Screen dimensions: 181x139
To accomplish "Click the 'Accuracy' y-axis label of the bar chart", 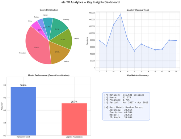I will [2, 106].
